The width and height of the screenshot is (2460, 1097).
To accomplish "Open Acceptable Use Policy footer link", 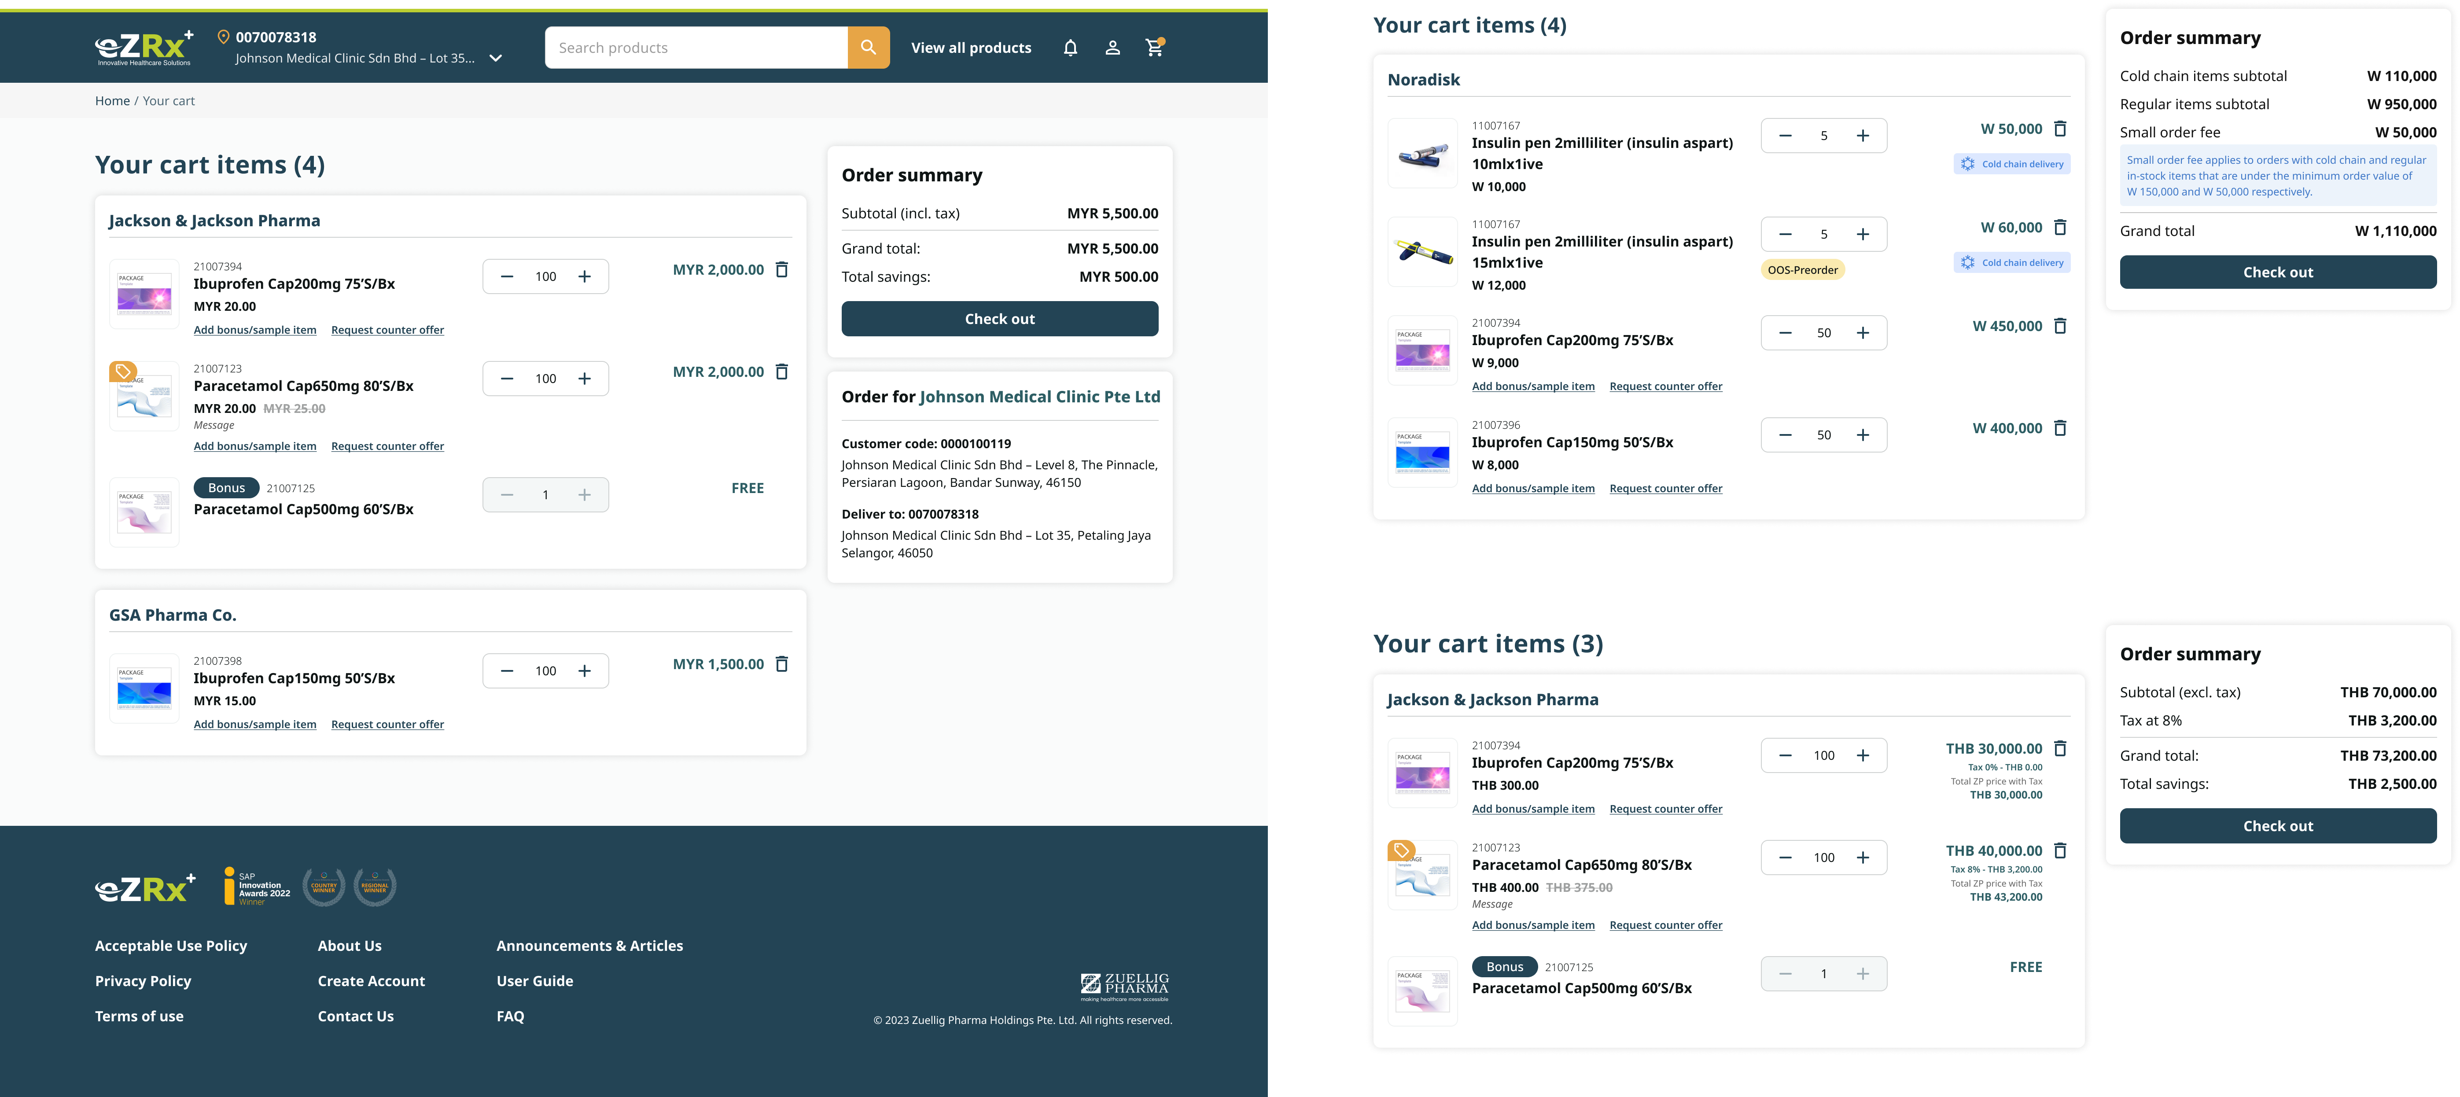I will (171, 946).
